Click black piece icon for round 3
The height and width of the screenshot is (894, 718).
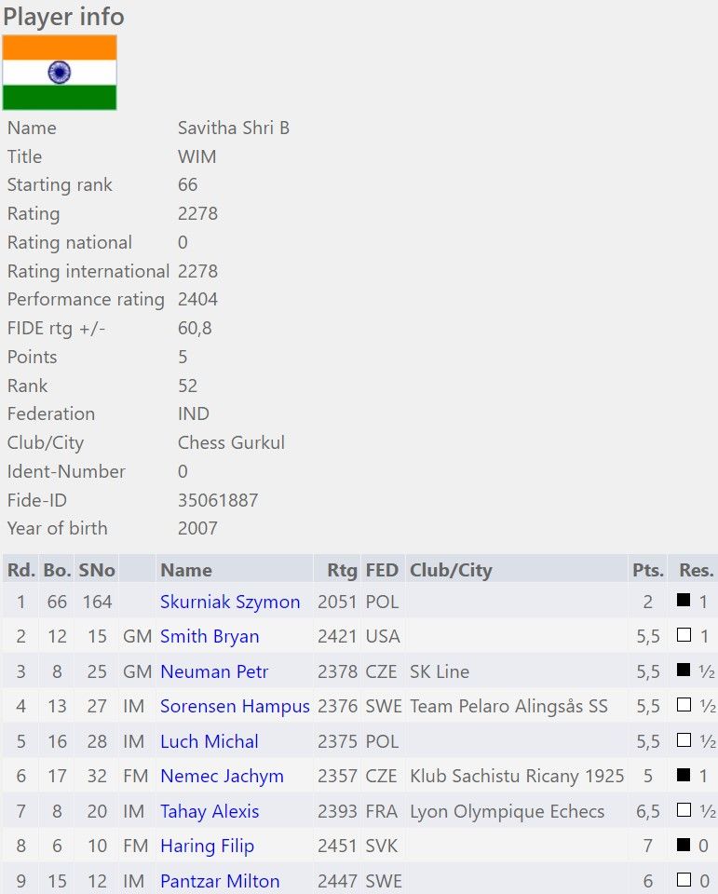[x=684, y=670]
